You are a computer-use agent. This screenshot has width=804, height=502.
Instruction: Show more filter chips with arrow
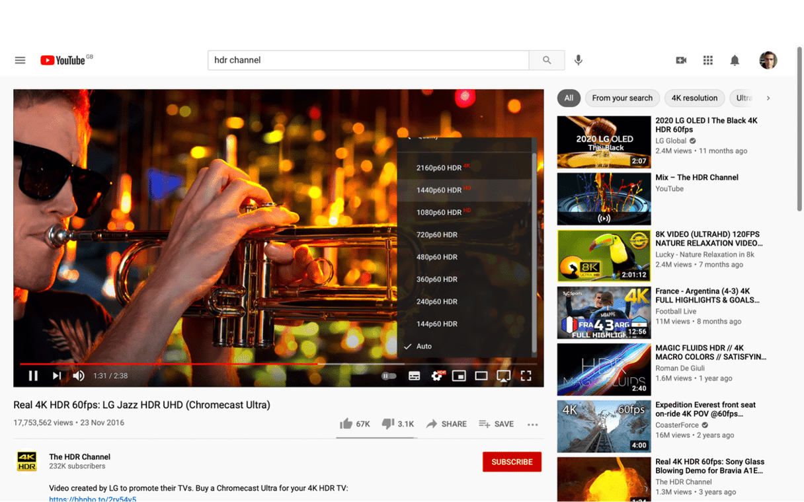(x=768, y=98)
